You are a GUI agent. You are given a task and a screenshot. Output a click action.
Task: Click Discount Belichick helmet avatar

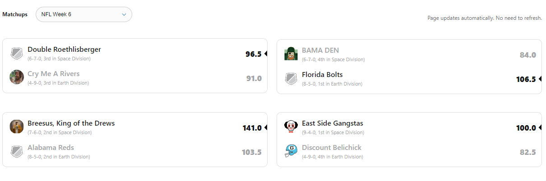[291, 151]
